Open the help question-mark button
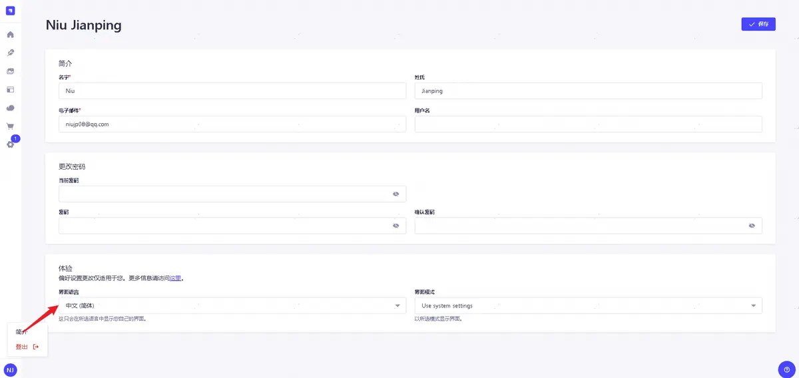Image resolution: width=799 pixels, height=378 pixels. pos(786,369)
